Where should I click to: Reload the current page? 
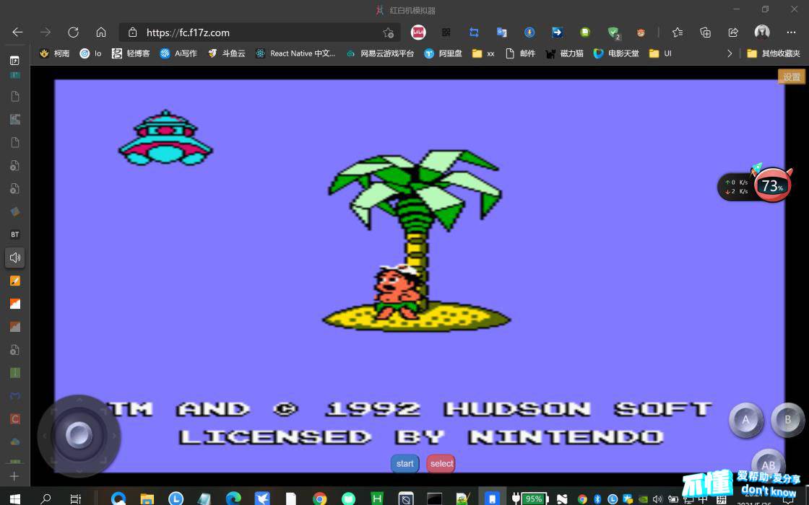(73, 32)
